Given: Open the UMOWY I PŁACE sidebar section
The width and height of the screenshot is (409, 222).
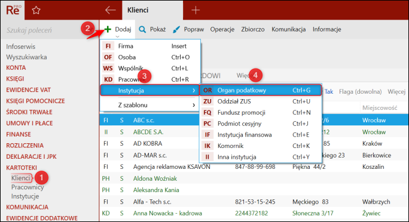Looking at the screenshot, I should (29, 124).
